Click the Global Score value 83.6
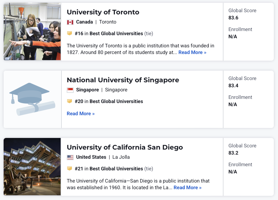 (233, 18)
